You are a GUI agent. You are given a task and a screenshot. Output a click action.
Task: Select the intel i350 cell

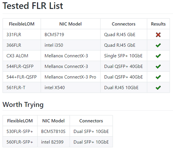(53, 45)
